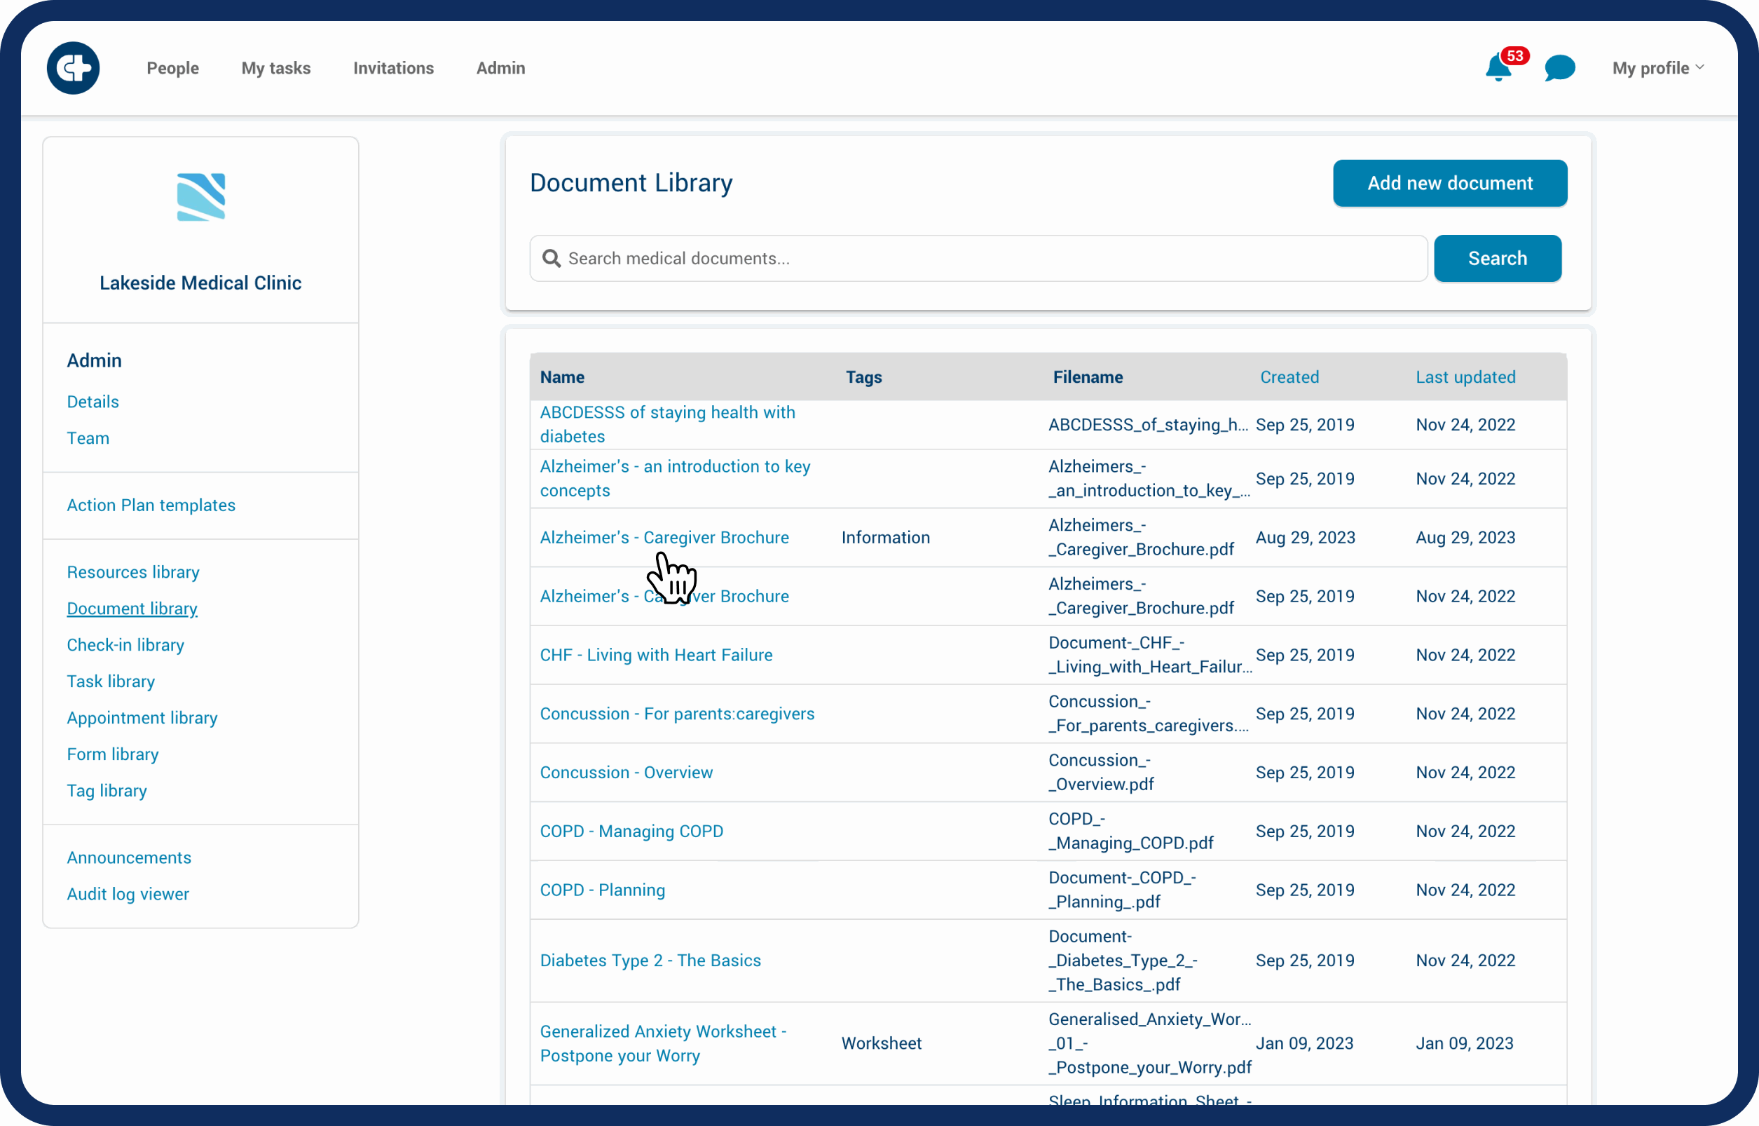Open CHF - Living with Heart Failure document
The width and height of the screenshot is (1759, 1126).
pos(655,655)
